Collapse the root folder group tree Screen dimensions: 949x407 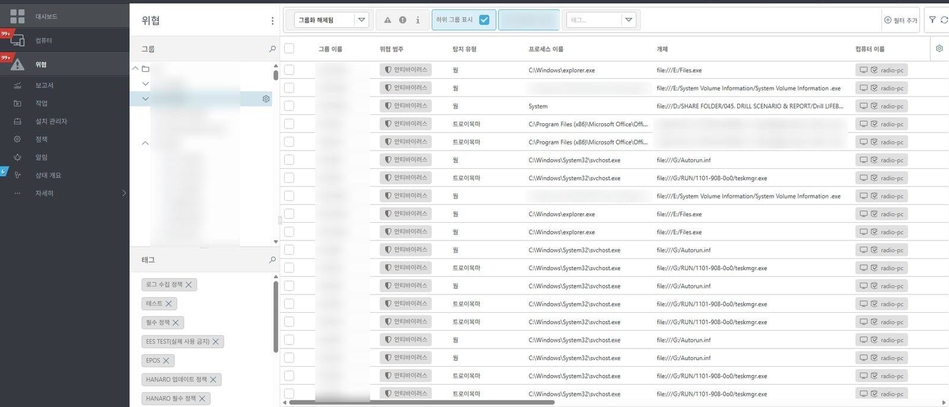pyautogui.click(x=135, y=69)
